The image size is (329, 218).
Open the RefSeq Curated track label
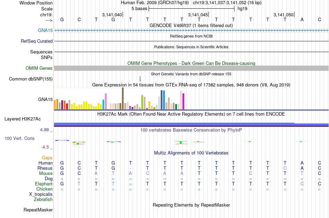point(37,41)
